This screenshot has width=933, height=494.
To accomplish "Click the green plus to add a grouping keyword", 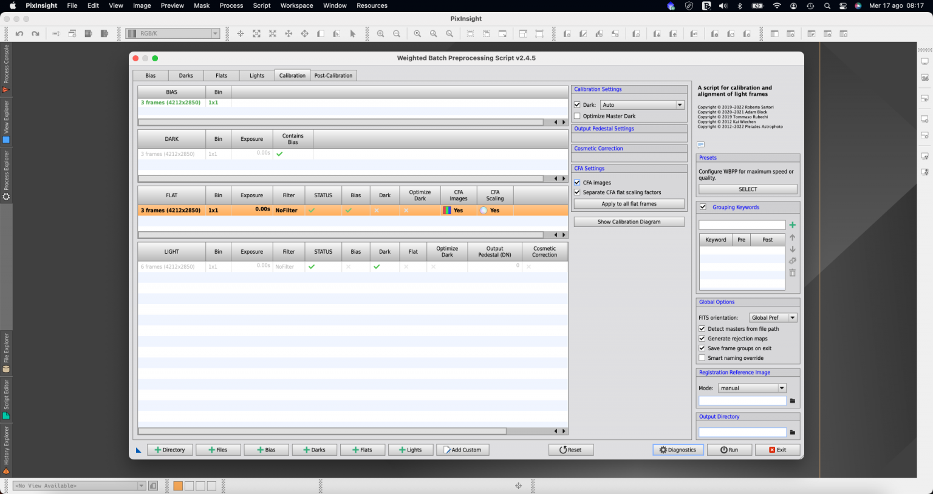I will coord(792,225).
